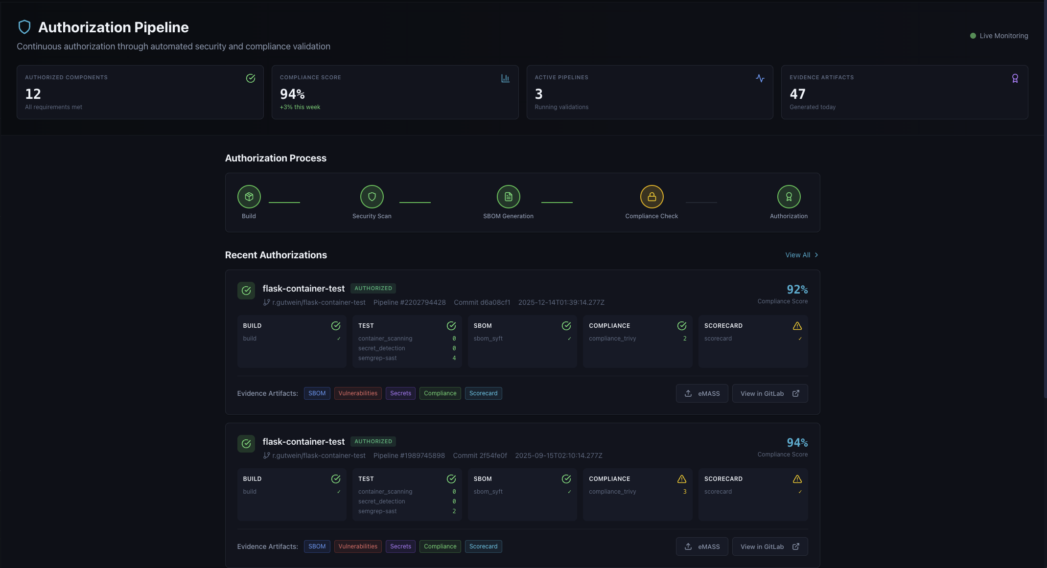
Task: Click the 92% compliance score value
Action: (x=797, y=289)
